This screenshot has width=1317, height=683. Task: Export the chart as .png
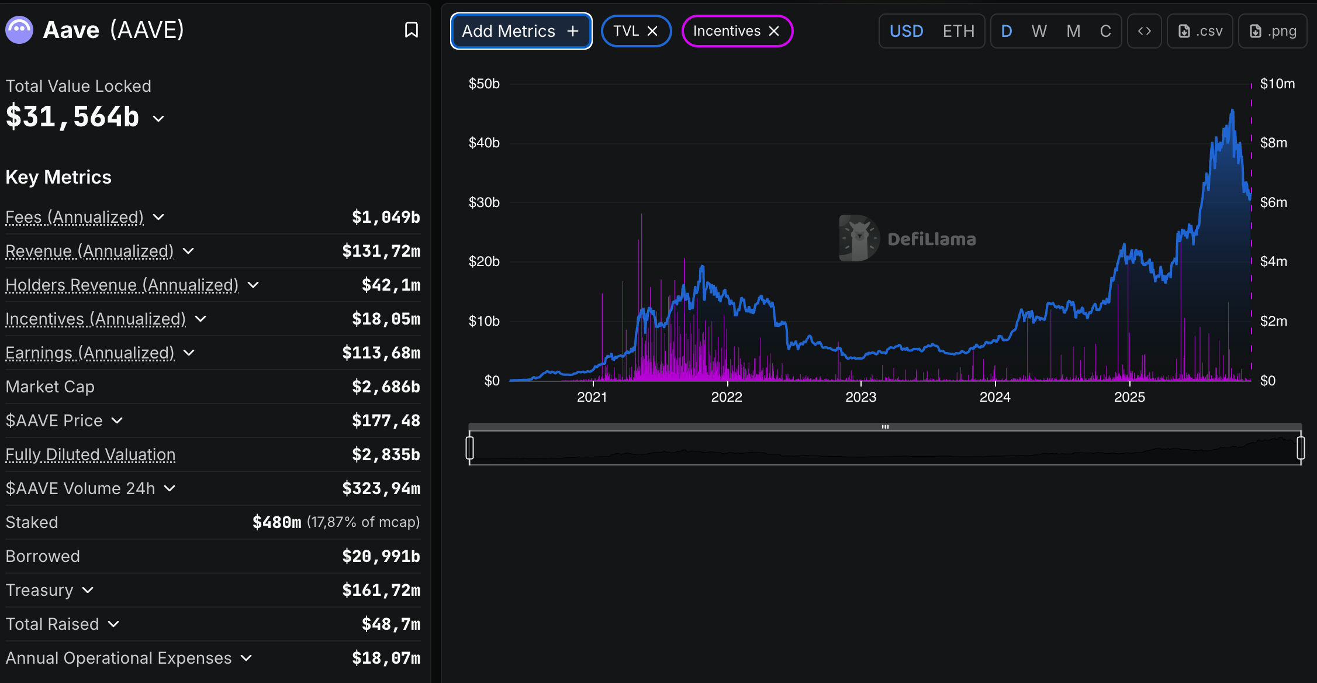(1273, 31)
